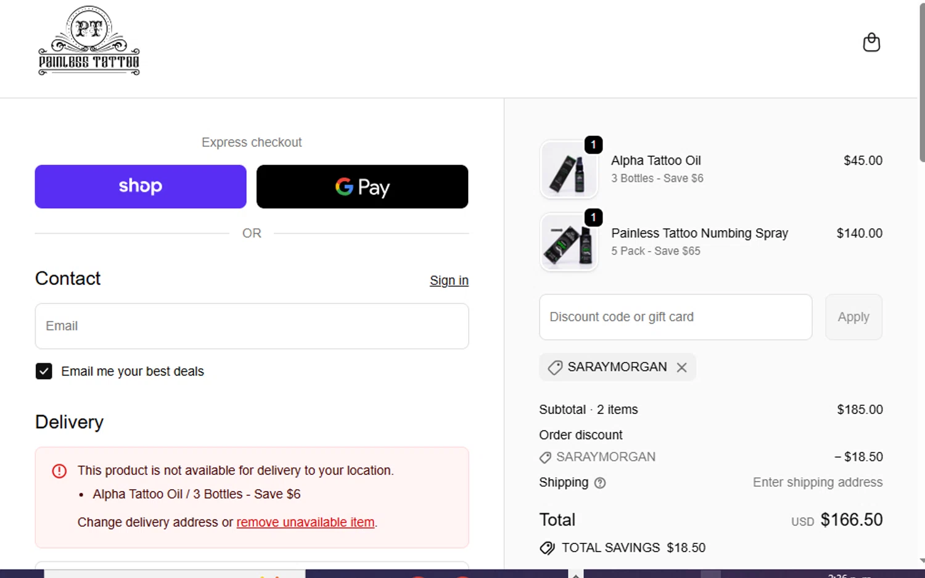Click the Subtotal $185.00 value
Image resolution: width=925 pixels, height=578 pixels.
coord(860,410)
